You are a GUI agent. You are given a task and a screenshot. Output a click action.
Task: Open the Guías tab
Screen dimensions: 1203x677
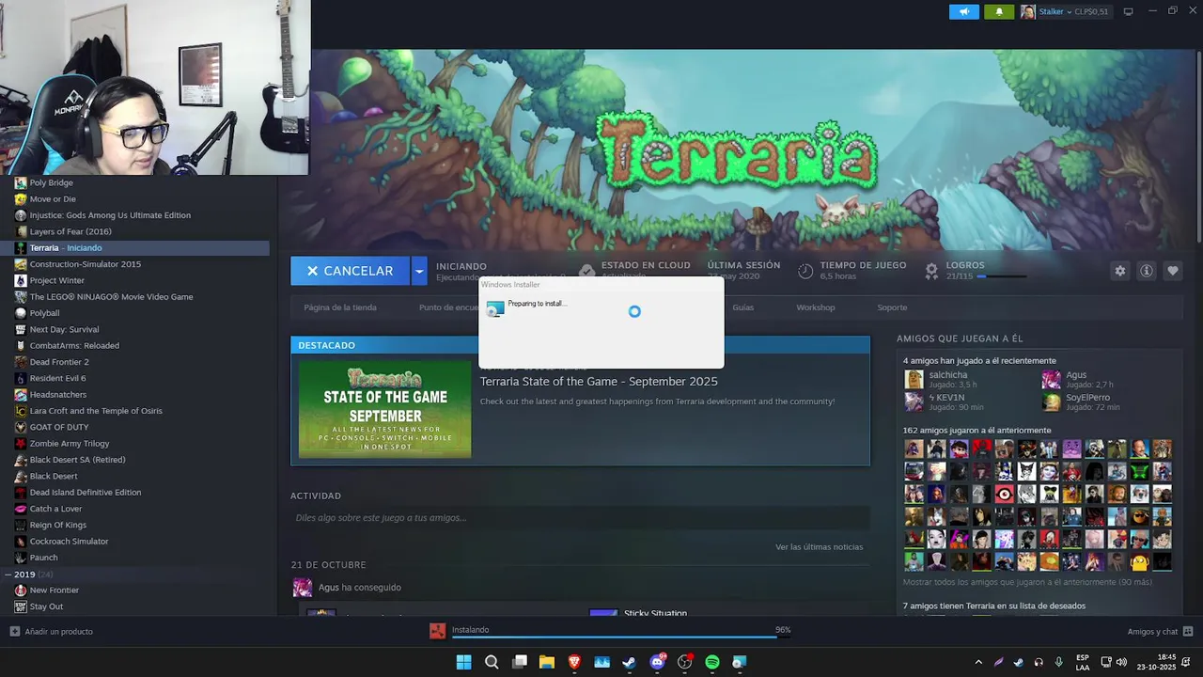(743, 307)
